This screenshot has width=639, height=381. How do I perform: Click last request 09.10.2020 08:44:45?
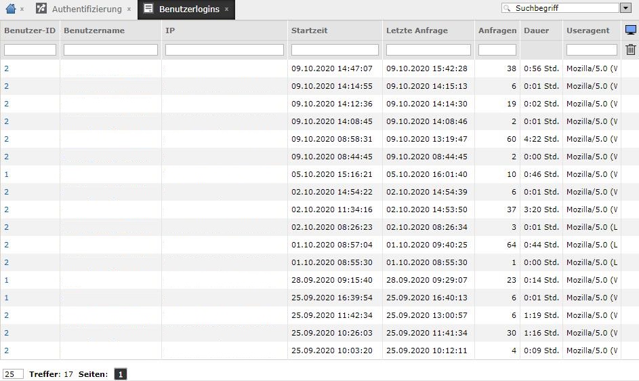pos(427,157)
